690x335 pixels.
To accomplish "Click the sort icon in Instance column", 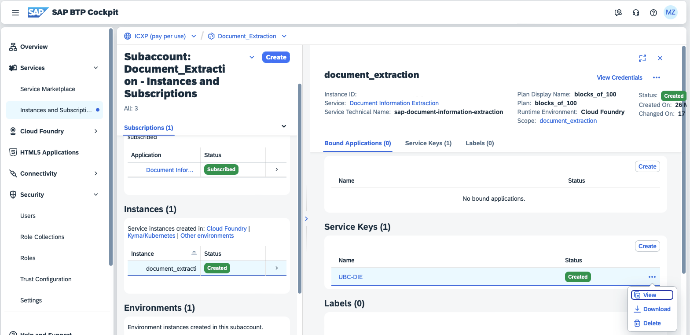I will pos(194,253).
